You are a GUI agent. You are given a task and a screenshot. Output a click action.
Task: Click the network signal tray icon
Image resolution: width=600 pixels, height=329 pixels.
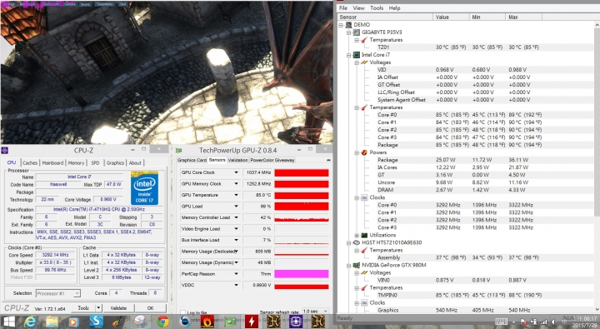pos(543,322)
